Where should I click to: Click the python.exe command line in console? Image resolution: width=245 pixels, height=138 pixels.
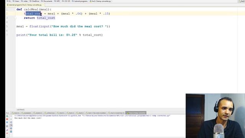point(92,116)
